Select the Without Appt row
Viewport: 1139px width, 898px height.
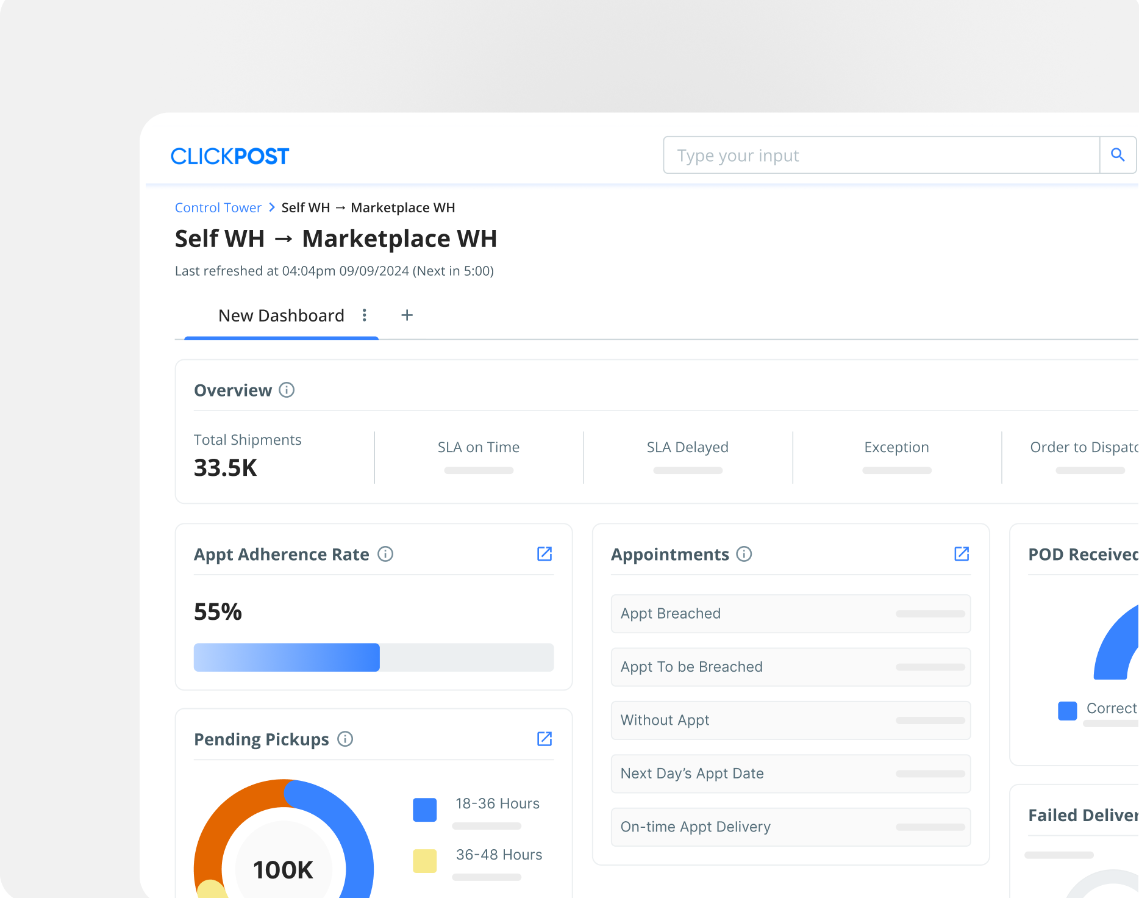coord(790,720)
